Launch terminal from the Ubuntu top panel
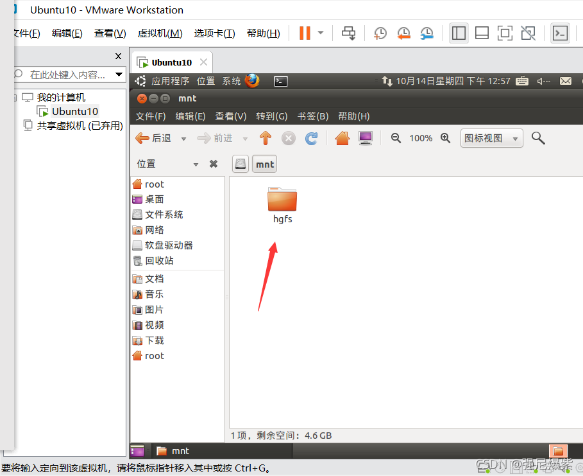This screenshot has height=476, width=583. 281,81
